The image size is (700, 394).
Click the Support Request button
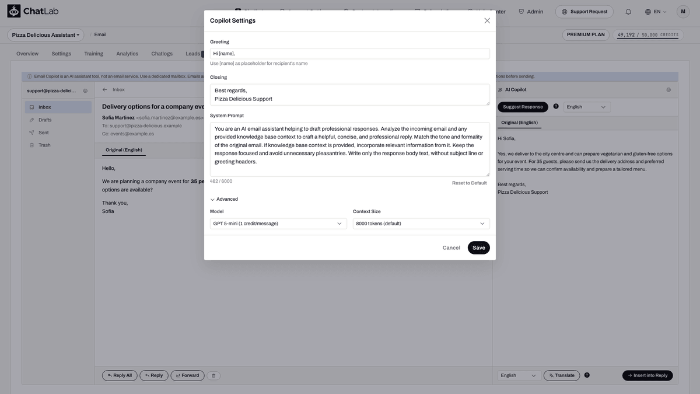click(x=584, y=12)
